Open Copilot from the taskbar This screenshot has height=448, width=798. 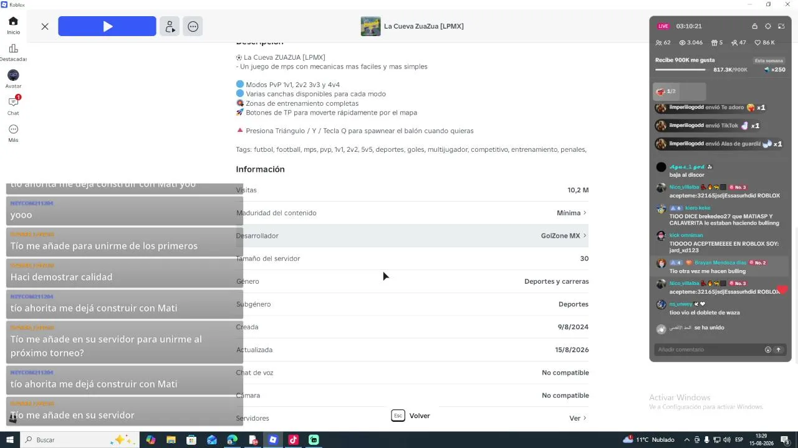pyautogui.click(x=150, y=440)
